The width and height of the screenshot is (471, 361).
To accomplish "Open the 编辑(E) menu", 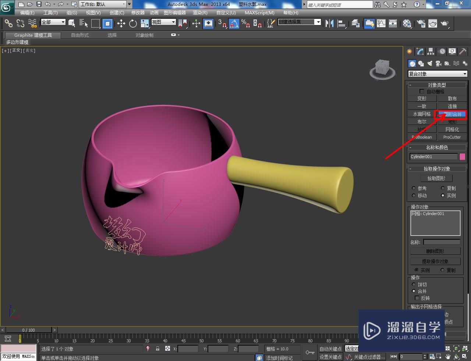I will coord(27,12).
